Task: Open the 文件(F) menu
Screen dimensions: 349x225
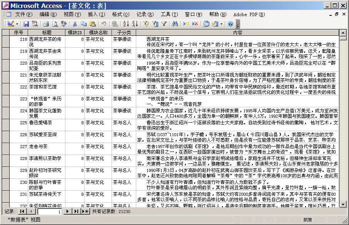Action: point(23,15)
